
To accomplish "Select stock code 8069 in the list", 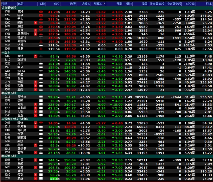I will point(7,19).
